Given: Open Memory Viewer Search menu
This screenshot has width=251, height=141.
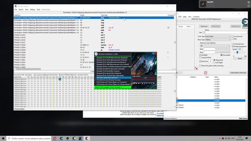Looking at the screenshot, I should coord(21,9).
